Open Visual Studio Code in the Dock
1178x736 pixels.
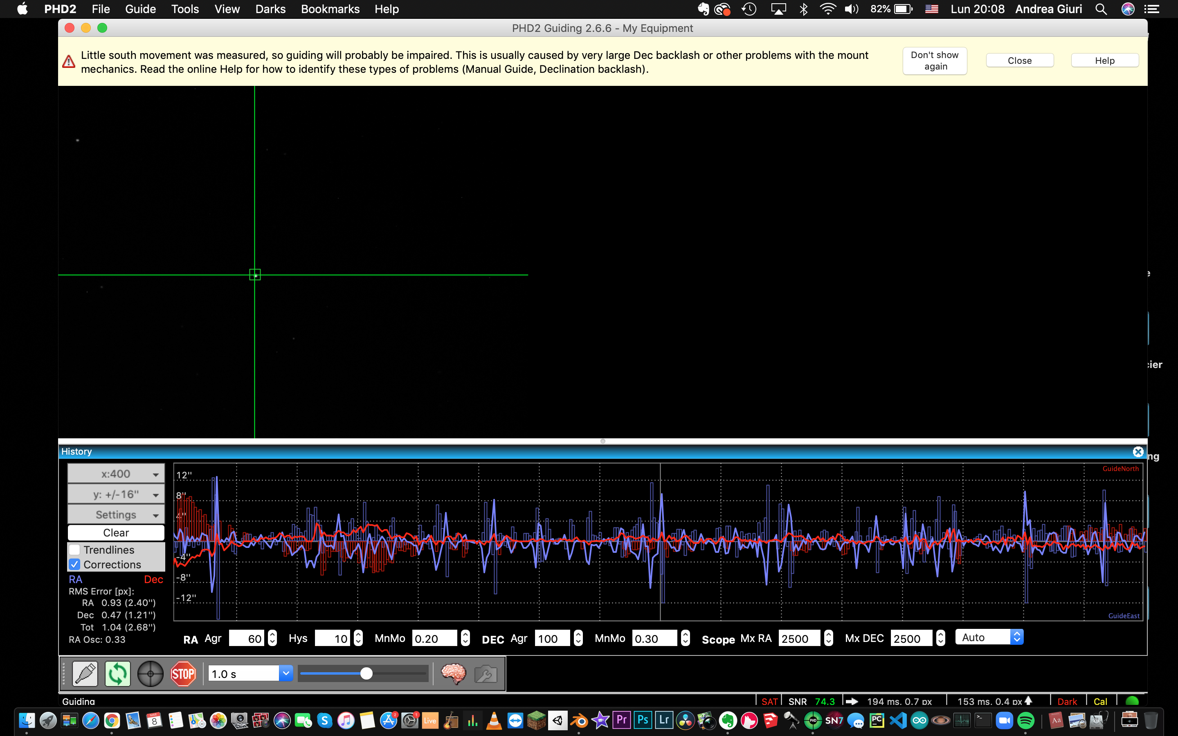[898, 720]
